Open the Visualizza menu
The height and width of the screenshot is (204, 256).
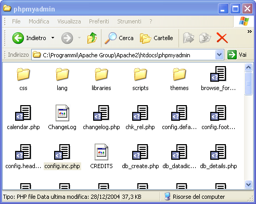(69, 21)
